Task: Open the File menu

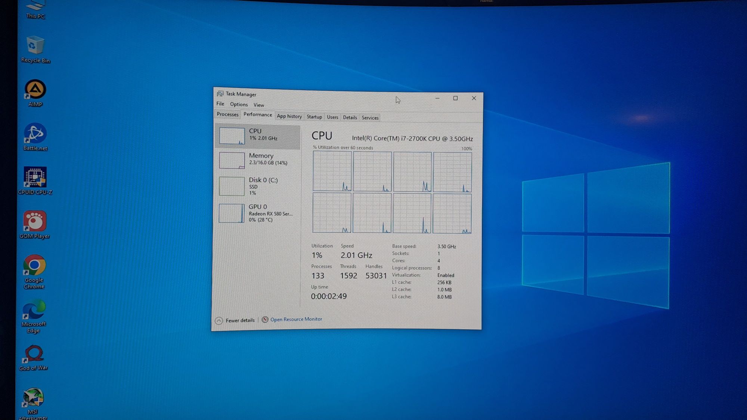Action: coord(220,104)
